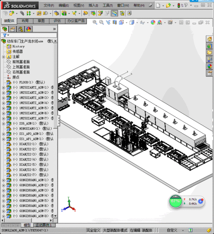Screen dimensions: 214x234
Task: Open the PropertyManager tab icon
Action: (x=12, y=29)
